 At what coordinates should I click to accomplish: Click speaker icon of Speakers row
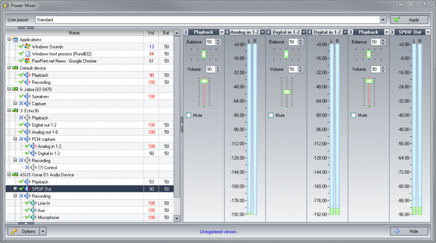coord(27,96)
